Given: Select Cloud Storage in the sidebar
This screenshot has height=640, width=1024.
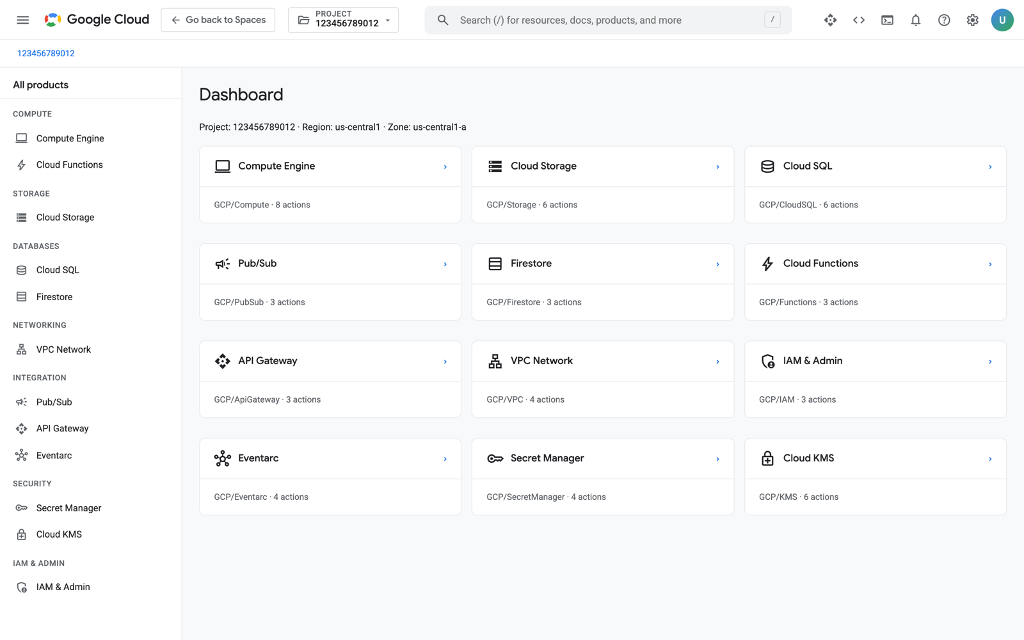Looking at the screenshot, I should pyautogui.click(x=90, y=218).
